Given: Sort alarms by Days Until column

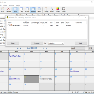Looking at the screenshot, I should (44, 23).
